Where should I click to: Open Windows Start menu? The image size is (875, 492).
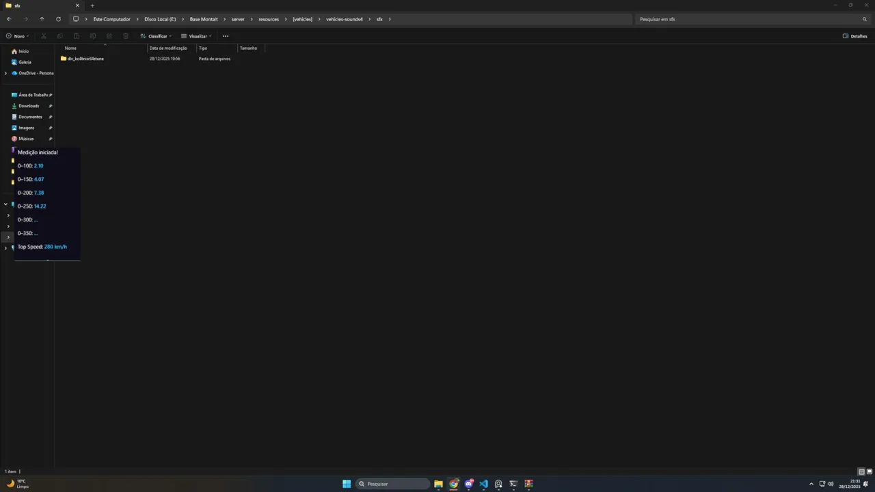click(x=347, y=484)
